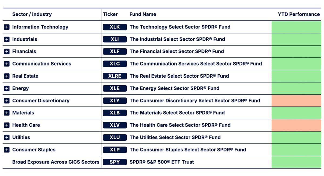Click the Consumer Discretionary plus icon

click(x=7, y=101)
